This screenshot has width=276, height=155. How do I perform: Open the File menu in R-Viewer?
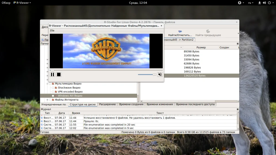click(52, 31)
